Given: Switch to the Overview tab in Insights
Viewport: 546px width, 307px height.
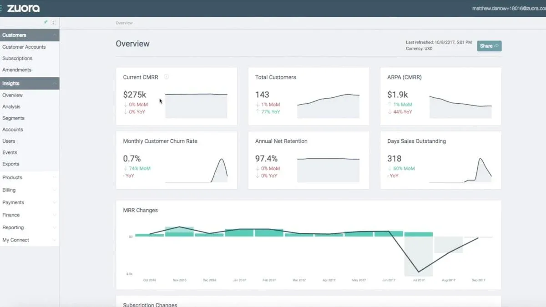Looking at the screenshot, I should point(12,95).
